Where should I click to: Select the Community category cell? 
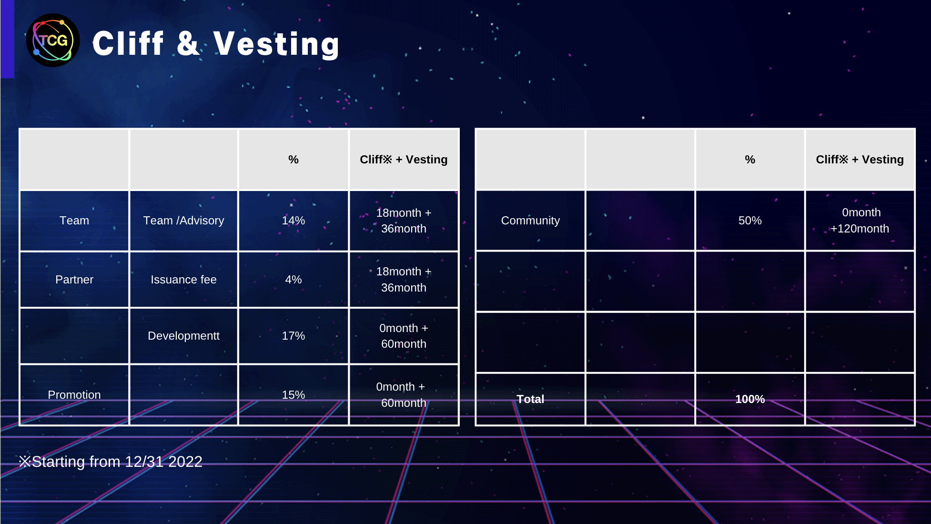pos(530,221)
